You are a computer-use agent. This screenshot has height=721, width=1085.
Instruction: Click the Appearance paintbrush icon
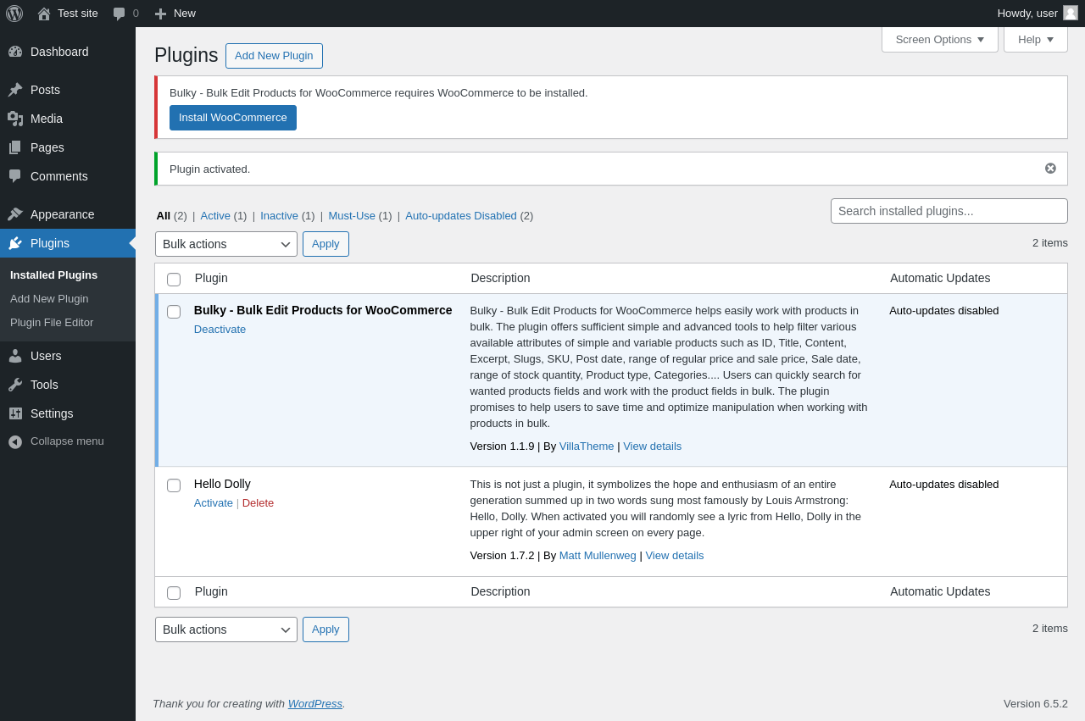[x=15, y=214]
